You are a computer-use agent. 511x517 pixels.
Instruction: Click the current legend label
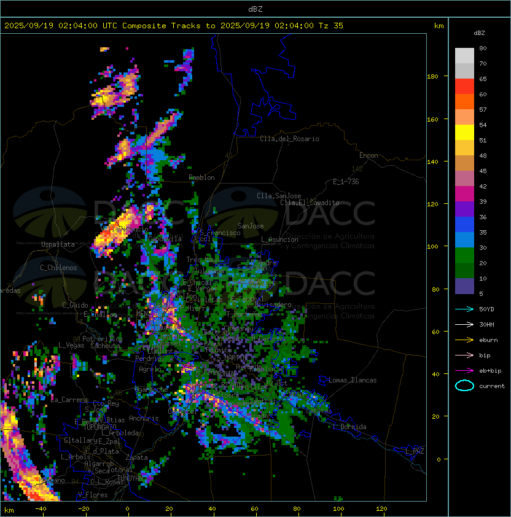click(492, 386)
